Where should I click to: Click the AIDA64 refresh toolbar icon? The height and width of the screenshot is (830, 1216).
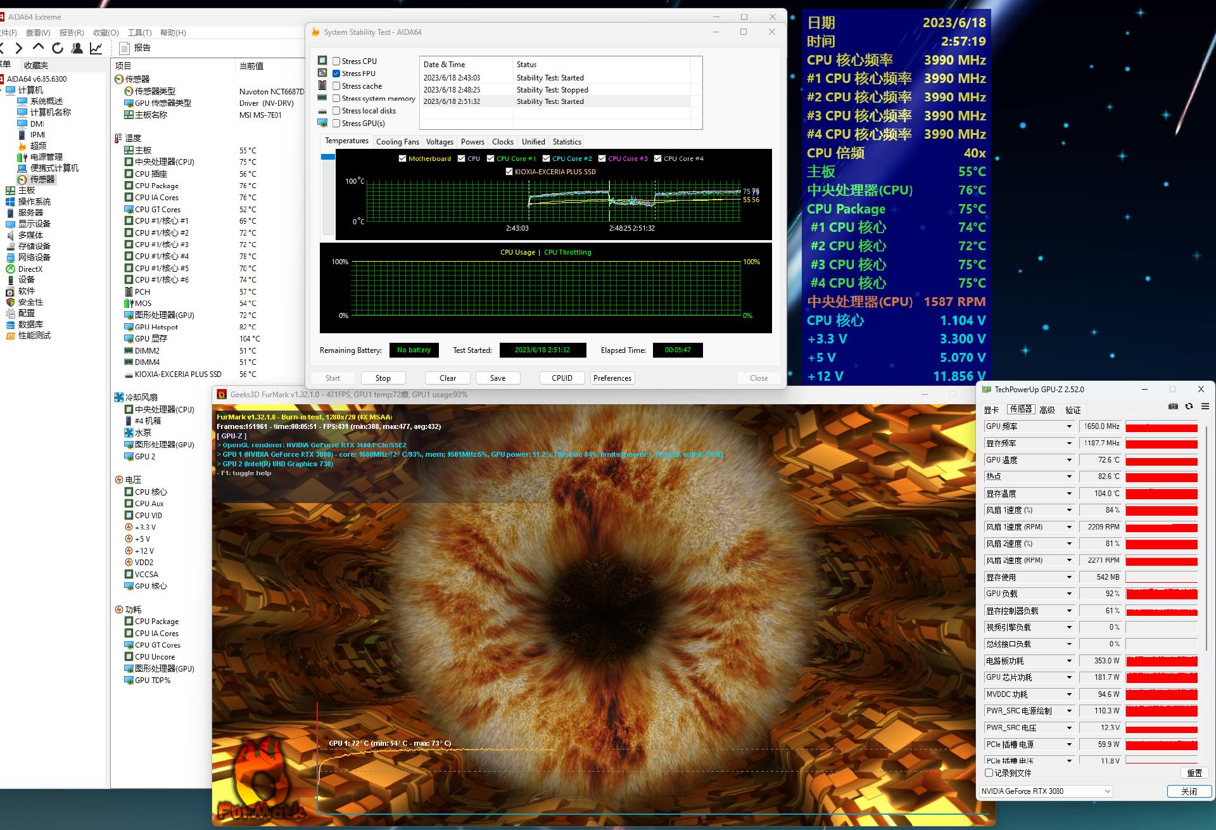pos(58,48)
